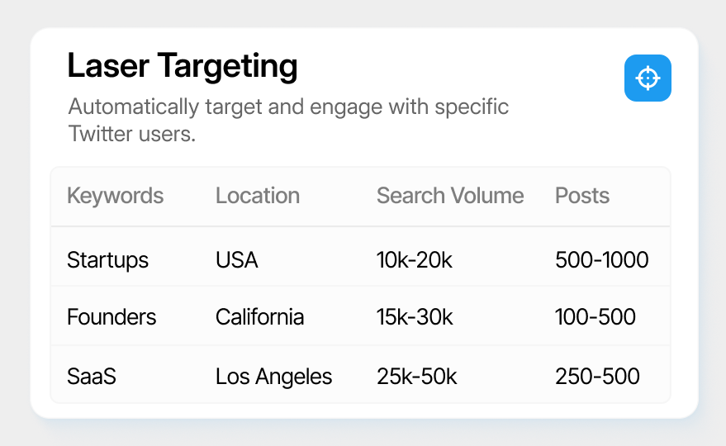The image size is (726, 446).
Task: Click the Posts column header
Action: click(x=582, y=196)
